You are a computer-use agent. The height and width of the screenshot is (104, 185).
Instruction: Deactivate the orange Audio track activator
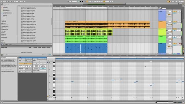pos(175,22)
